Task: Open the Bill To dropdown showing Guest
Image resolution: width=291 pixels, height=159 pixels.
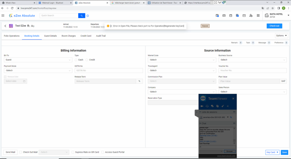Action: coord(38,60)
